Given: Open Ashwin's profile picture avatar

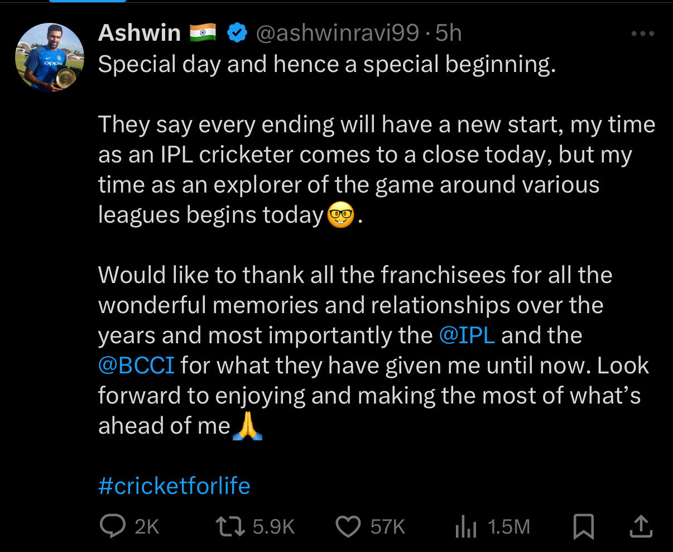Looking at the screenshot, I should [50, 57].
